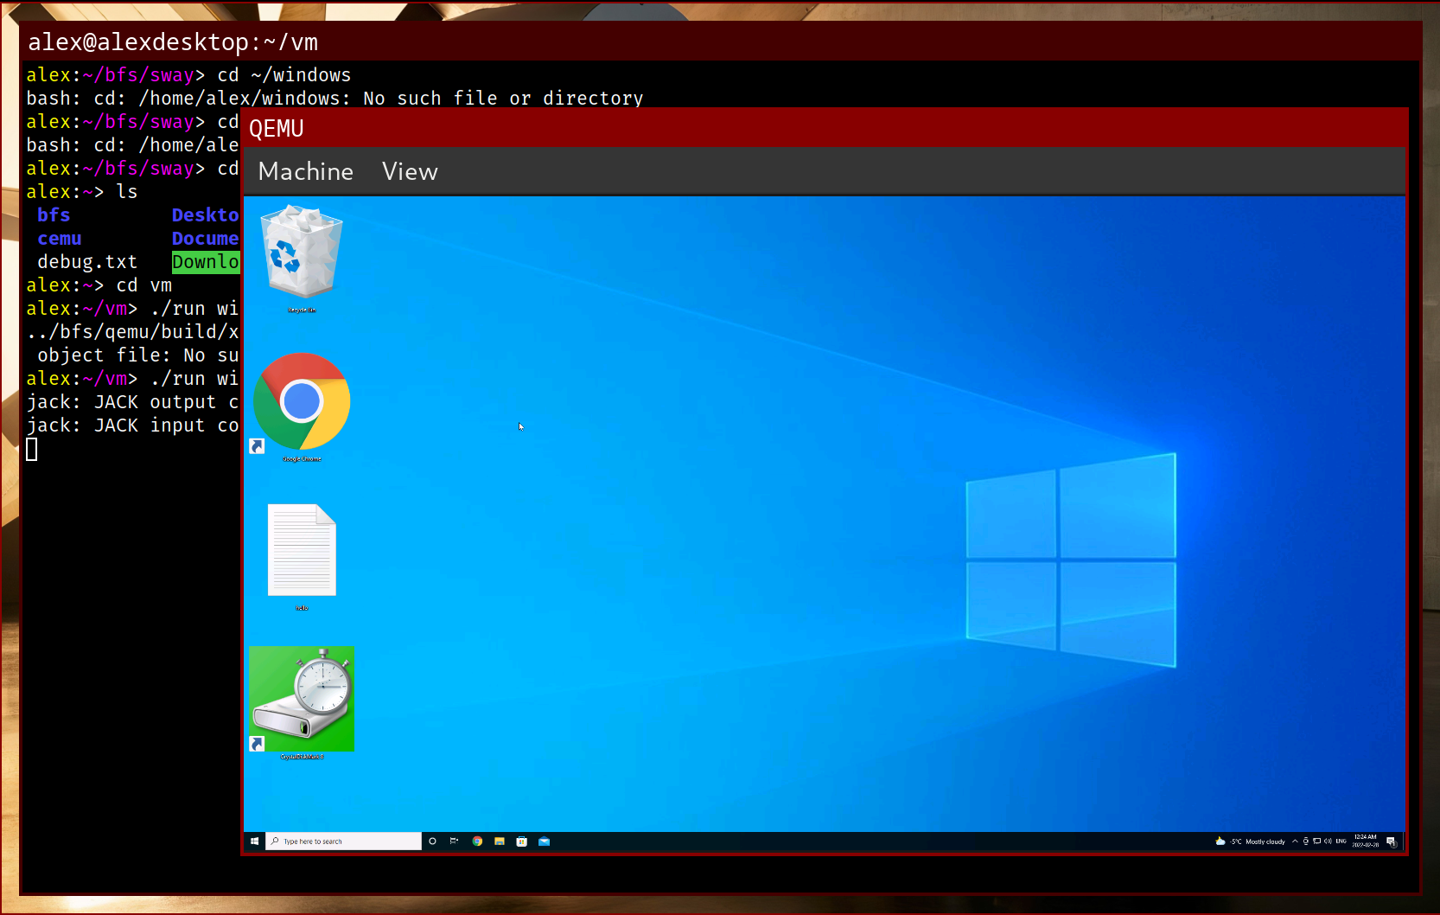Viewport: 1440px width, 915px height.
Task: Launch Chrome from the taskbar
Action: pyautogui.click(x=477, y=841)
